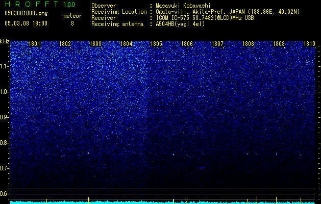Click the meteor echo dot at 1806
The image size is (321, 204).
[187, 155]
